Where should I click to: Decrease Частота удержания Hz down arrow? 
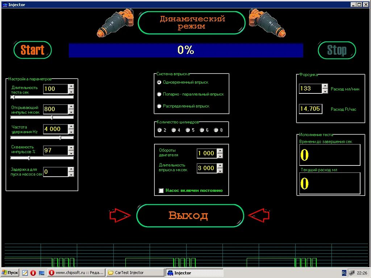pos(71,132)
